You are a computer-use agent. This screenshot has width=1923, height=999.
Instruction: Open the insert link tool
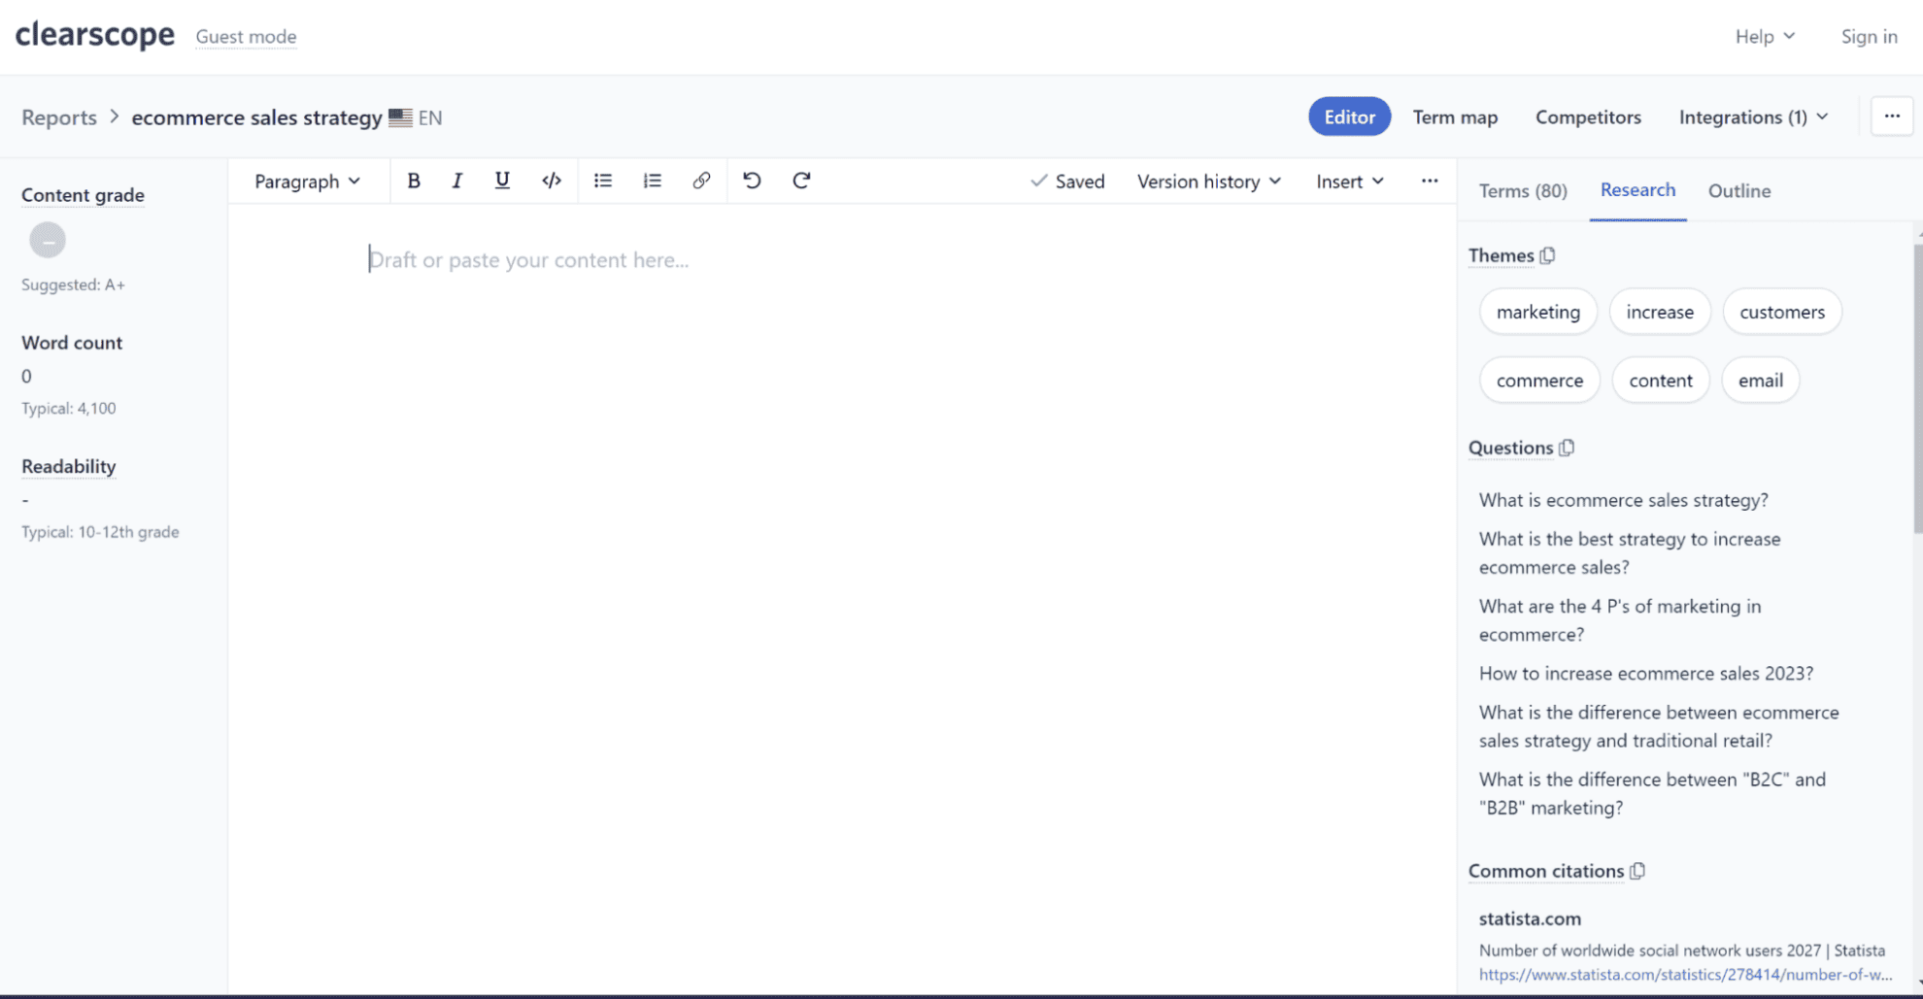701,181
